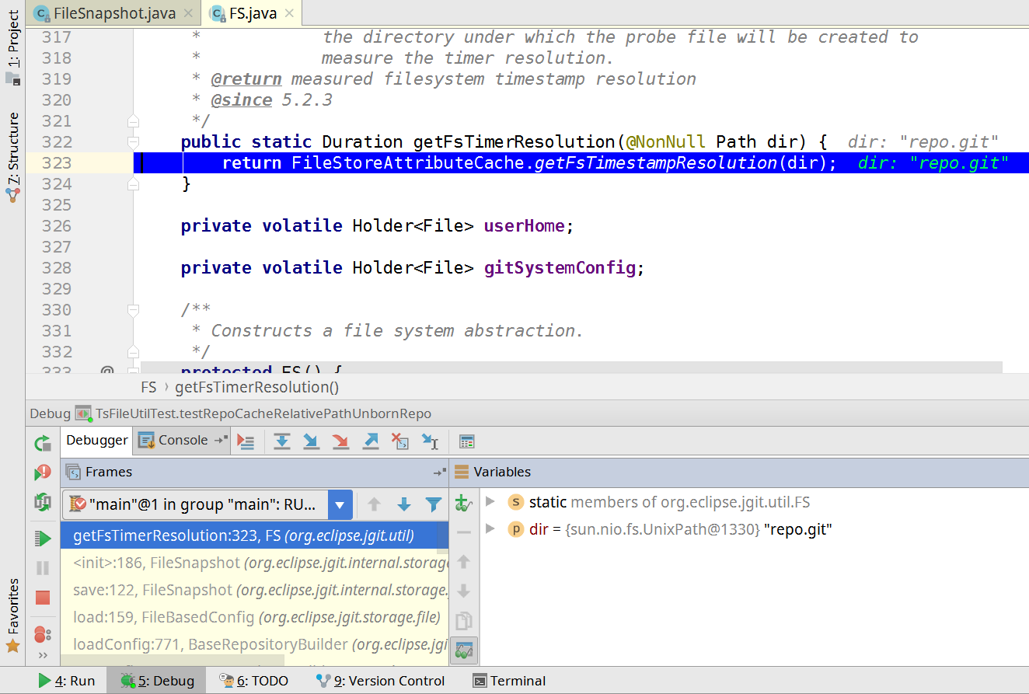Click getFsTimerResolution() breadcrumb
This screenshot has width=1029, height=694.
pos(257,387)
